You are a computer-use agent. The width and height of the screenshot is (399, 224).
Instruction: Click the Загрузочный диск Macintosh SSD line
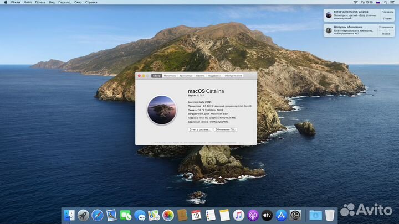(208, 114)
